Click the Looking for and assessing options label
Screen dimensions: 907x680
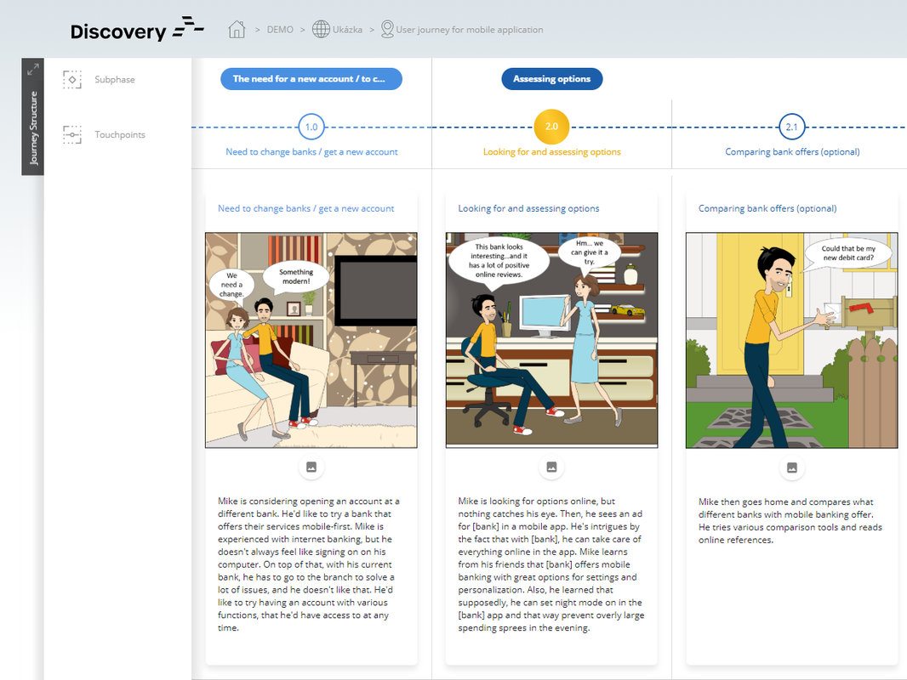pos(551,151)
